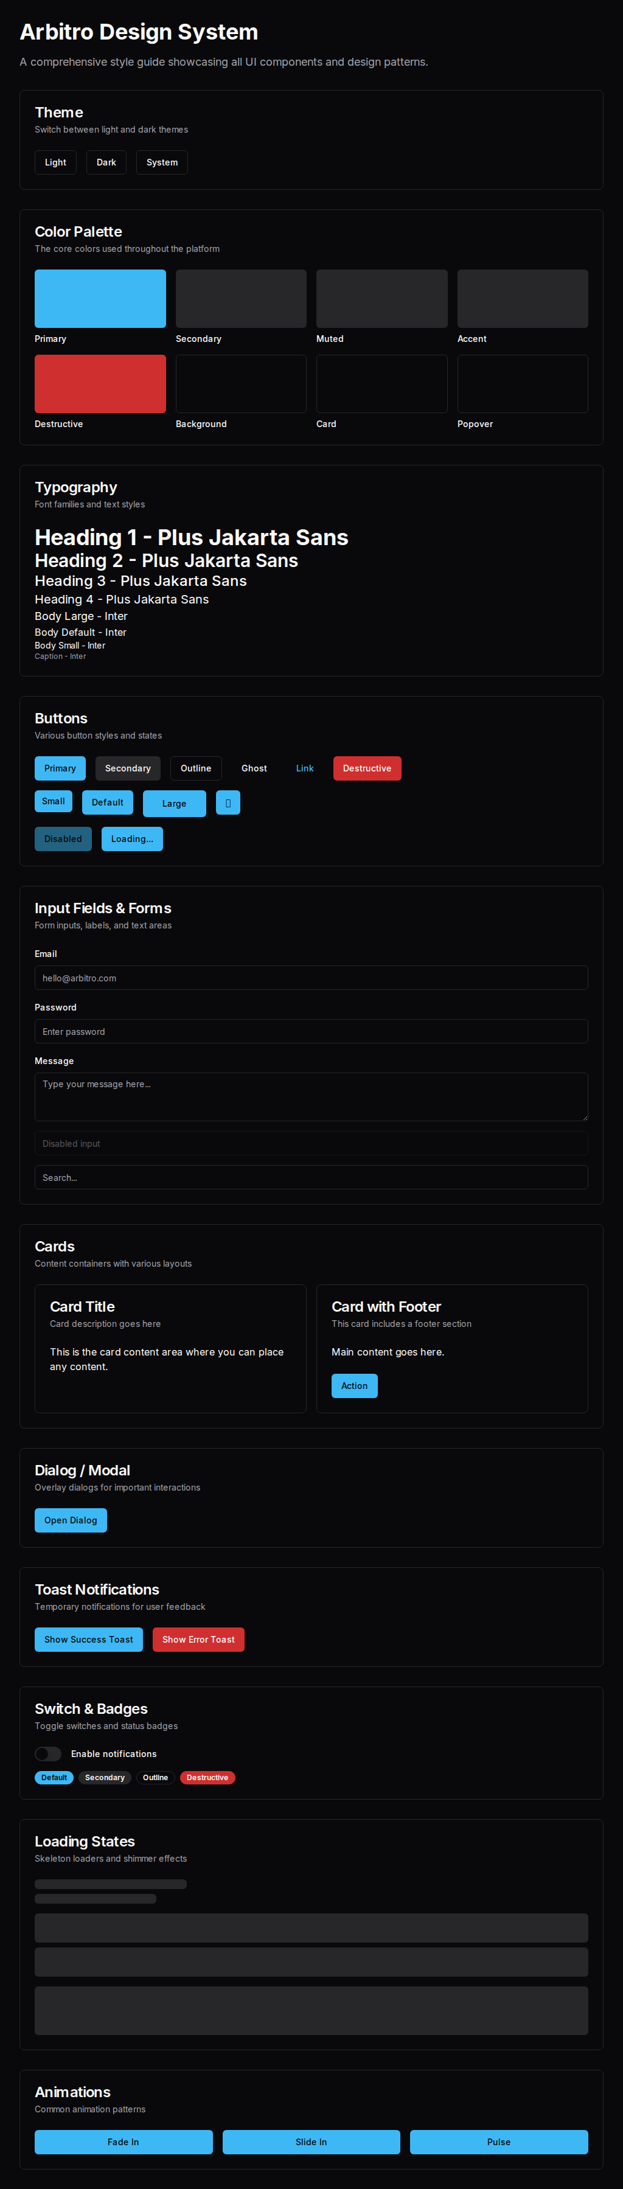Screen dimensions: 623x2189
Task: Click the Body Default - Inter text
Action: (80, 632)
